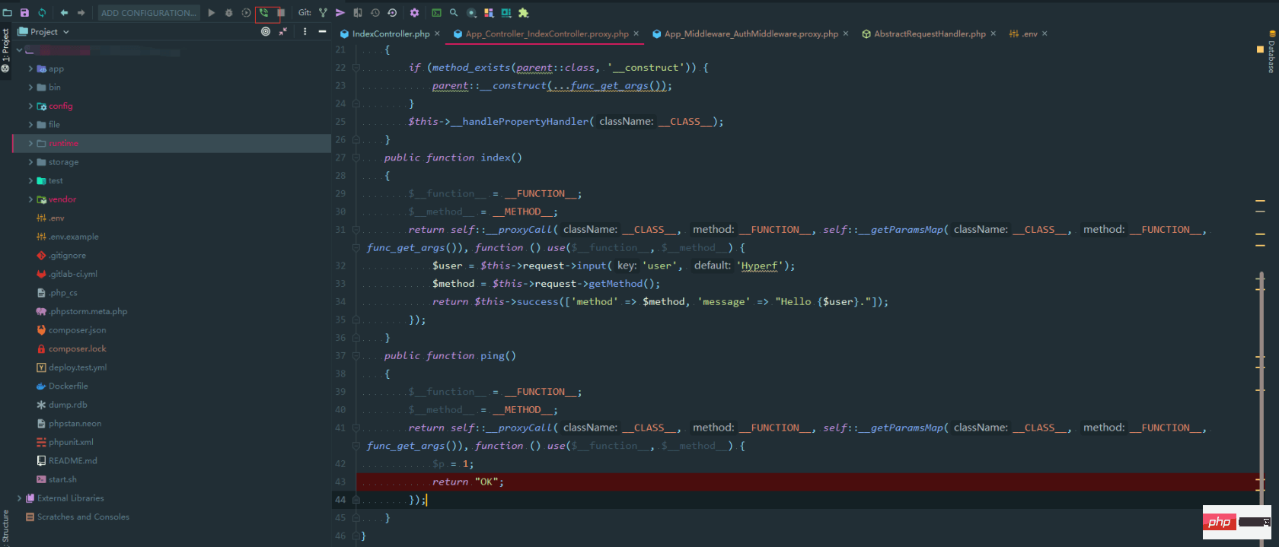This screenshot has width=1279, height=547.
Task: Switch to the IndexController.php tab
Action: click(390, 33)
